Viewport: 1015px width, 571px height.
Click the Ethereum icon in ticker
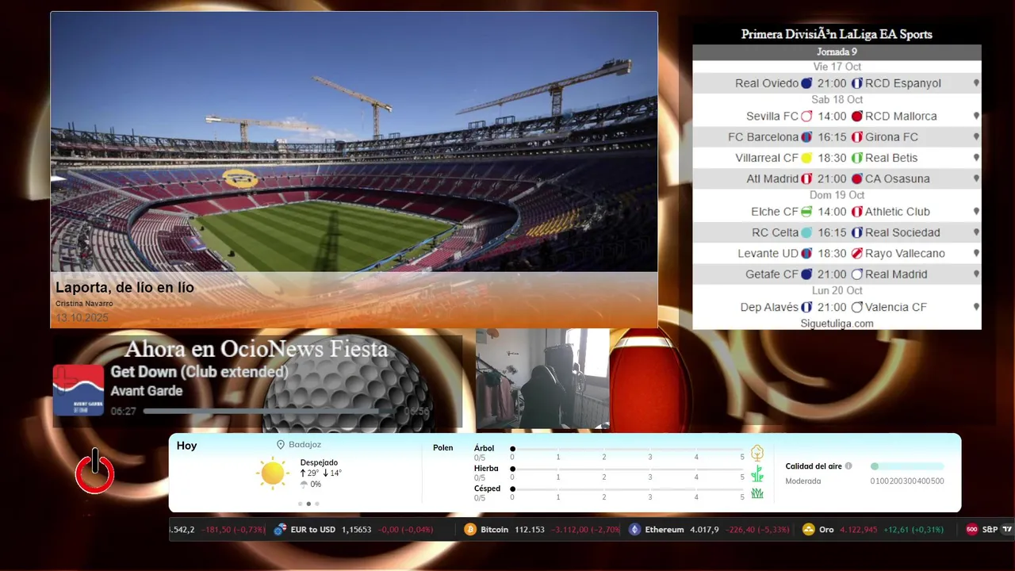(634, 529)
